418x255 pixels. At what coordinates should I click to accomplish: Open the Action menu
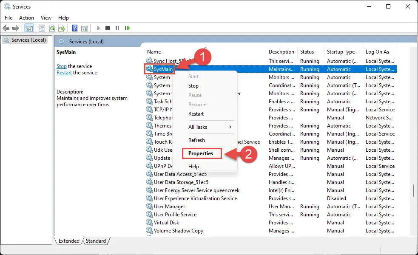click(26, 17)
